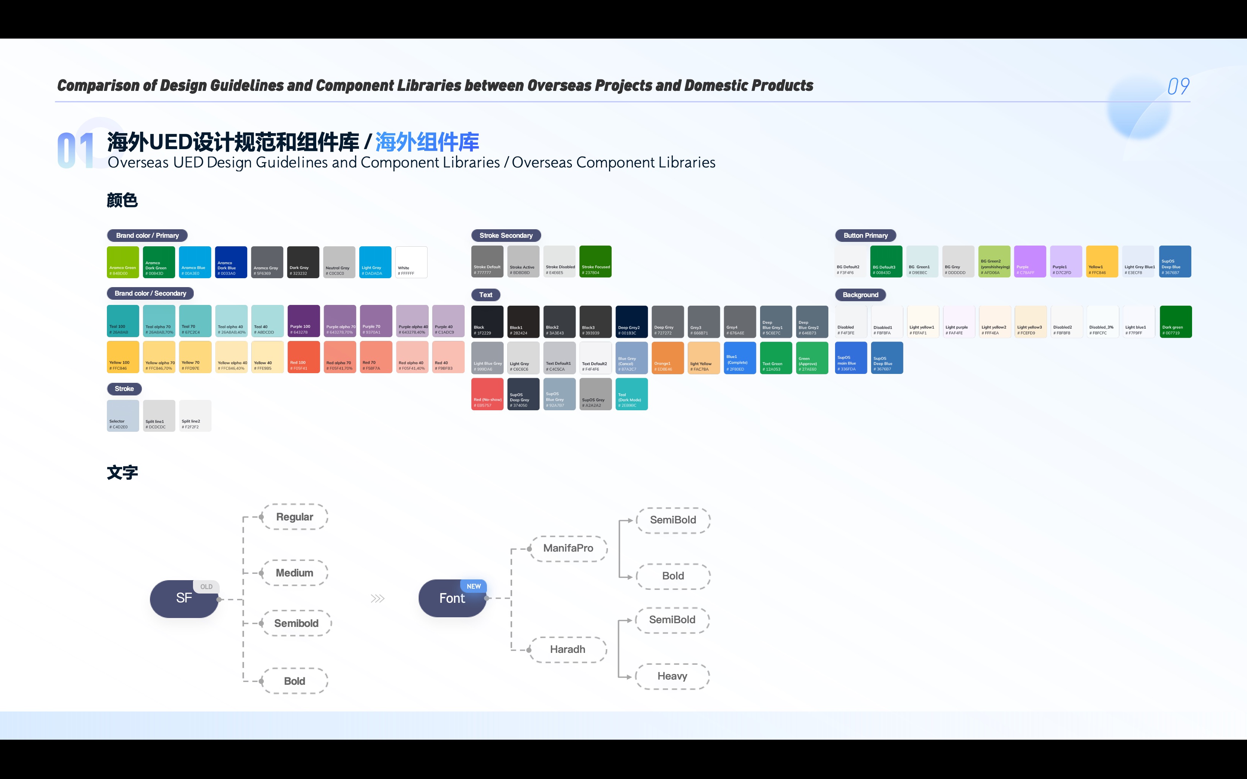Screen dimensions: 1247x779
Task: Select the SupOS Deep Grey #374050 swatch
Action: tap(523, 394)
